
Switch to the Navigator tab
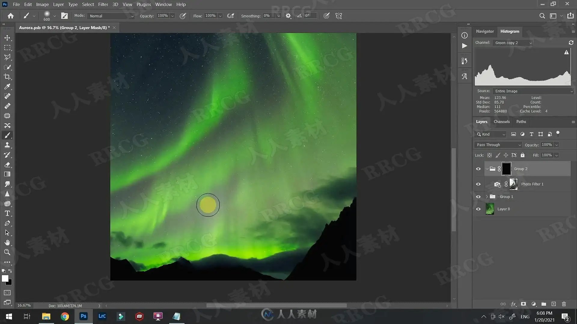(485, 31)
